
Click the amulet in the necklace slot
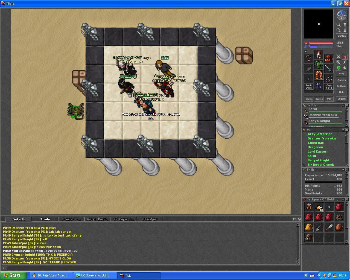tap(309, 58)
